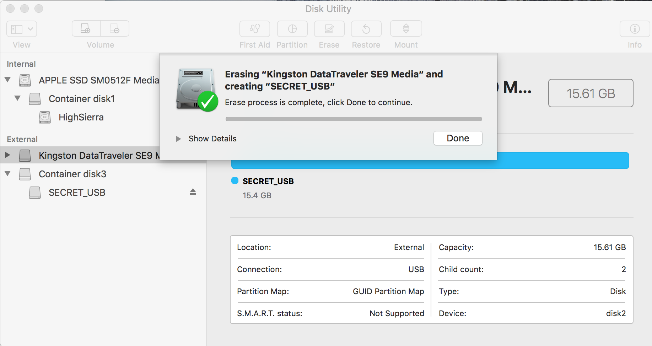Click the Connection USB value
The width and height of the screenshot is (652, 346).
tap(416, 269)
